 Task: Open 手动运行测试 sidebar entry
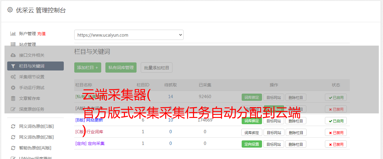32,88
